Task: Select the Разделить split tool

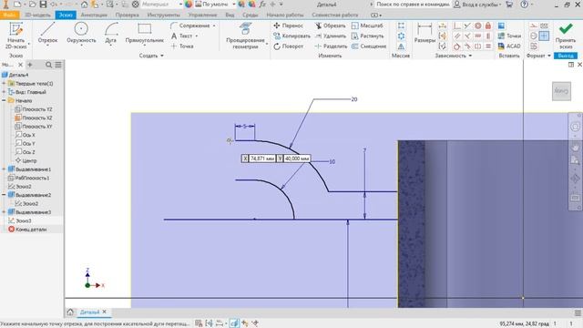Action: coord(331,46)
